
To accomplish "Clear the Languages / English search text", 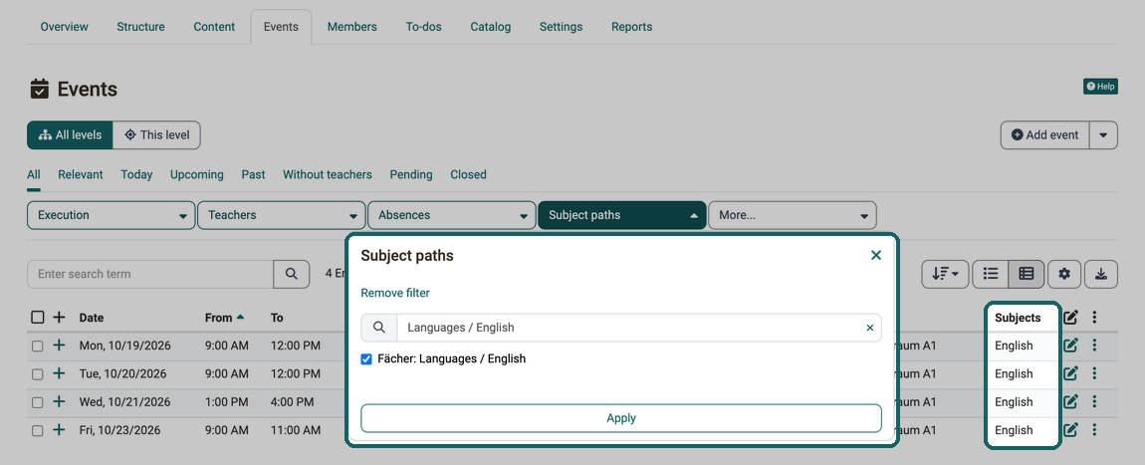I will click(x=870, y=328).
